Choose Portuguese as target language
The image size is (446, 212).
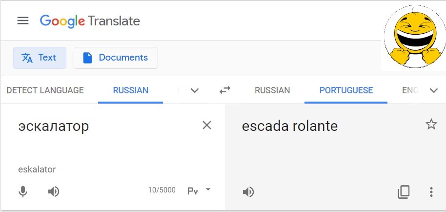coord(346,90)
